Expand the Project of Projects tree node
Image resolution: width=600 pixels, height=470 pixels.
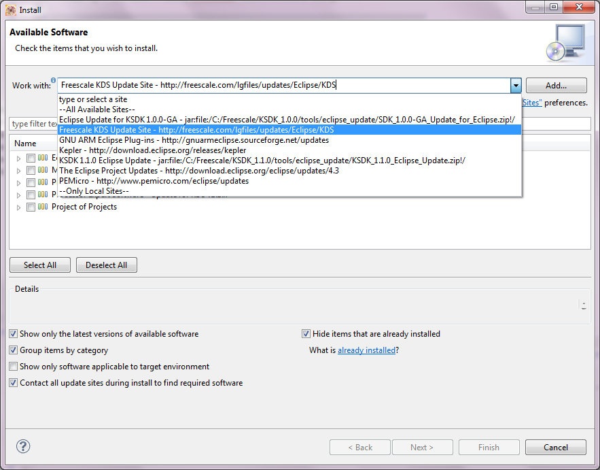[x=18, y=207]
